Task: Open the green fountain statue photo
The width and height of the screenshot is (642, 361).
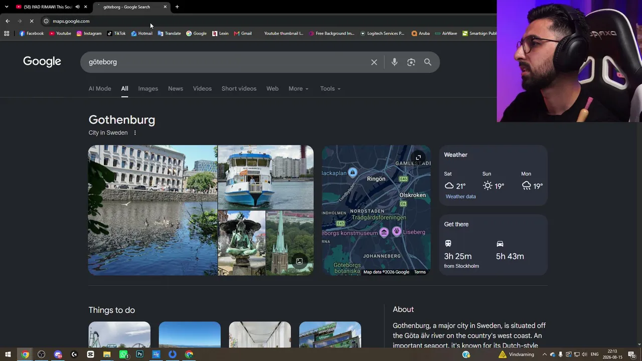Action: (242, 243)
